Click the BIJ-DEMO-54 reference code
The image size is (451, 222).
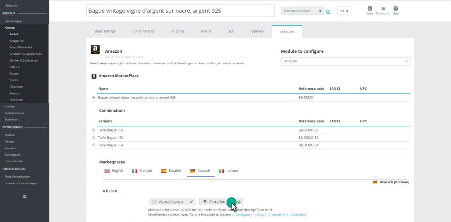click(x=308, y=145)
